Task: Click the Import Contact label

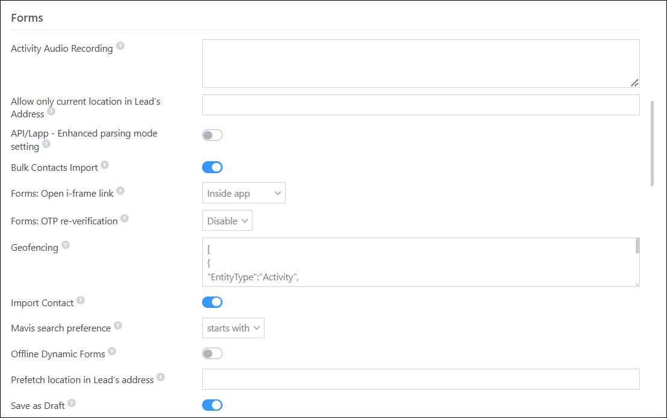Action: tap(42, 303)
